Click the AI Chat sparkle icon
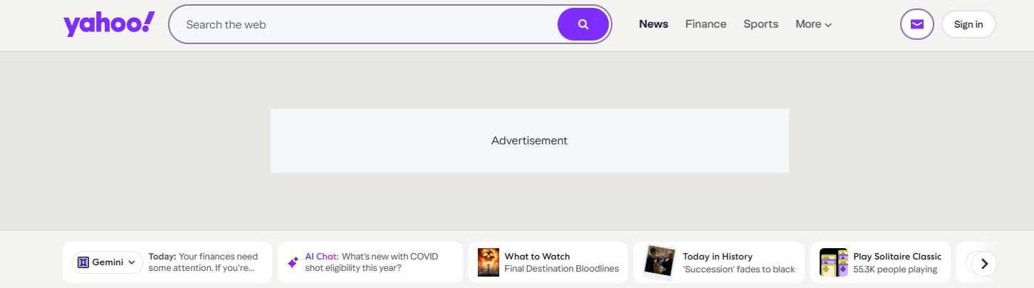1034x288 pixels. [x=293, y=262]
